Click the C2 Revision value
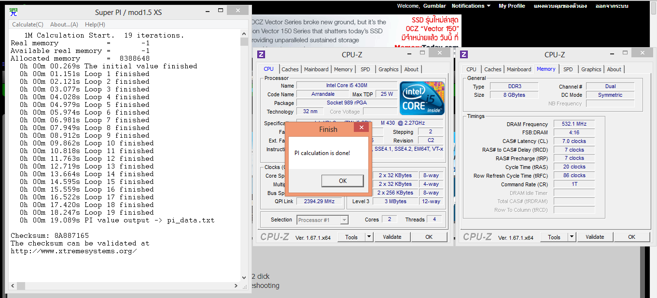 tap(431, 141)
